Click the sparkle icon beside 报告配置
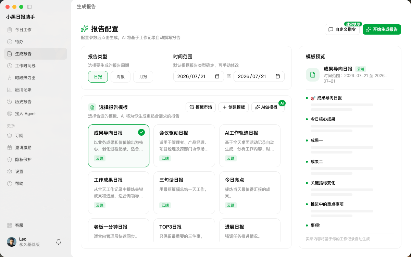 point(85,29)
